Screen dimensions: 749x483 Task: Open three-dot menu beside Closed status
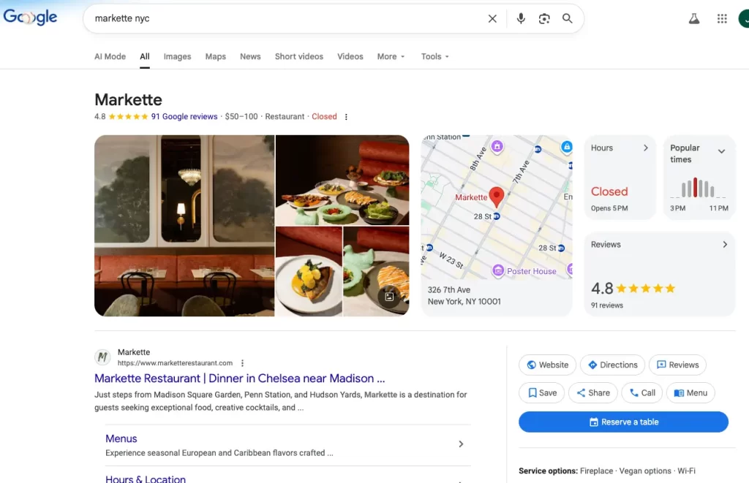pyautogui.click(x=345, y=116)
